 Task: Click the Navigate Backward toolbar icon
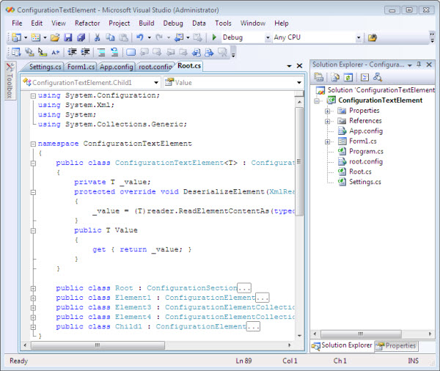pyautogui.click(x=179, y=37)
